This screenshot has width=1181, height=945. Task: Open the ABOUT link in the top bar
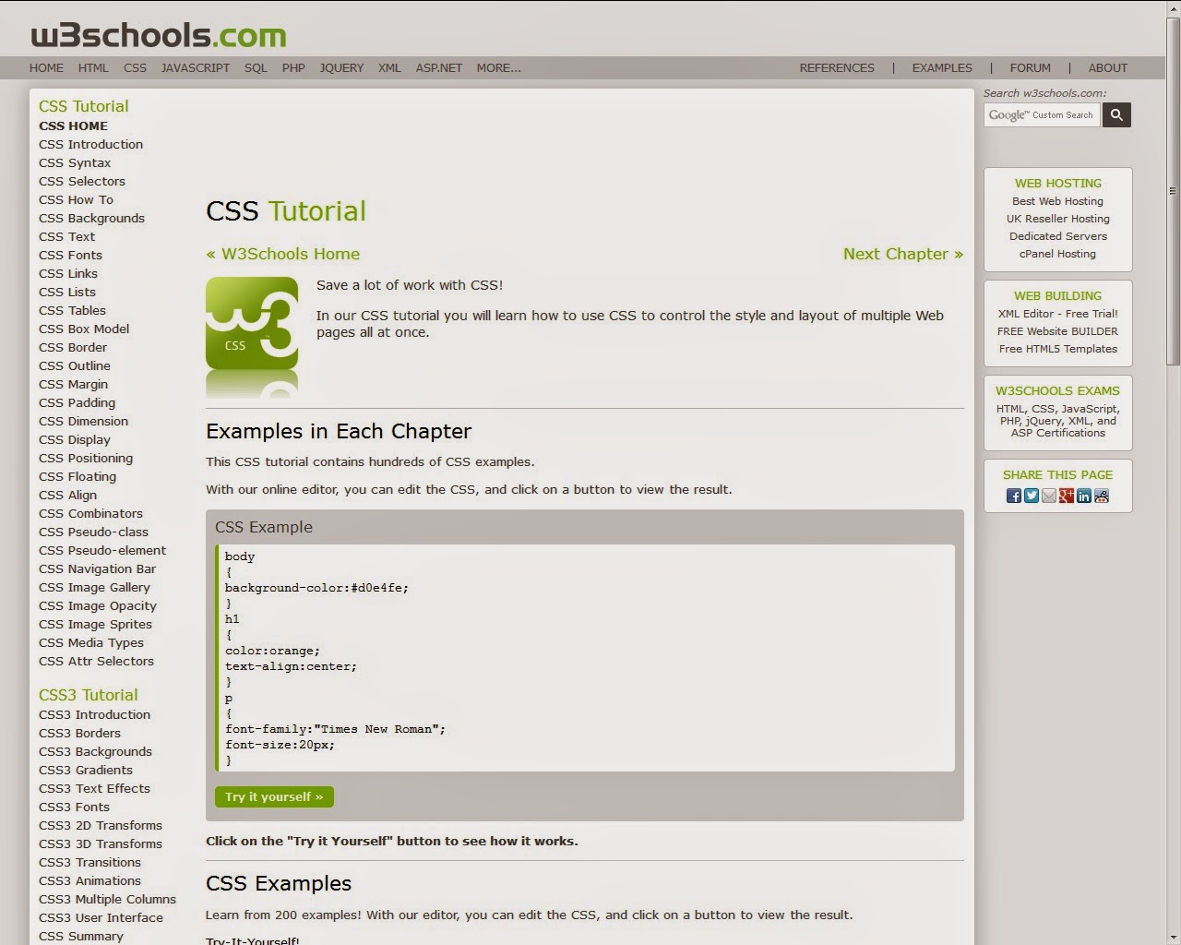pyautogui.click(x=1107, y=67)
